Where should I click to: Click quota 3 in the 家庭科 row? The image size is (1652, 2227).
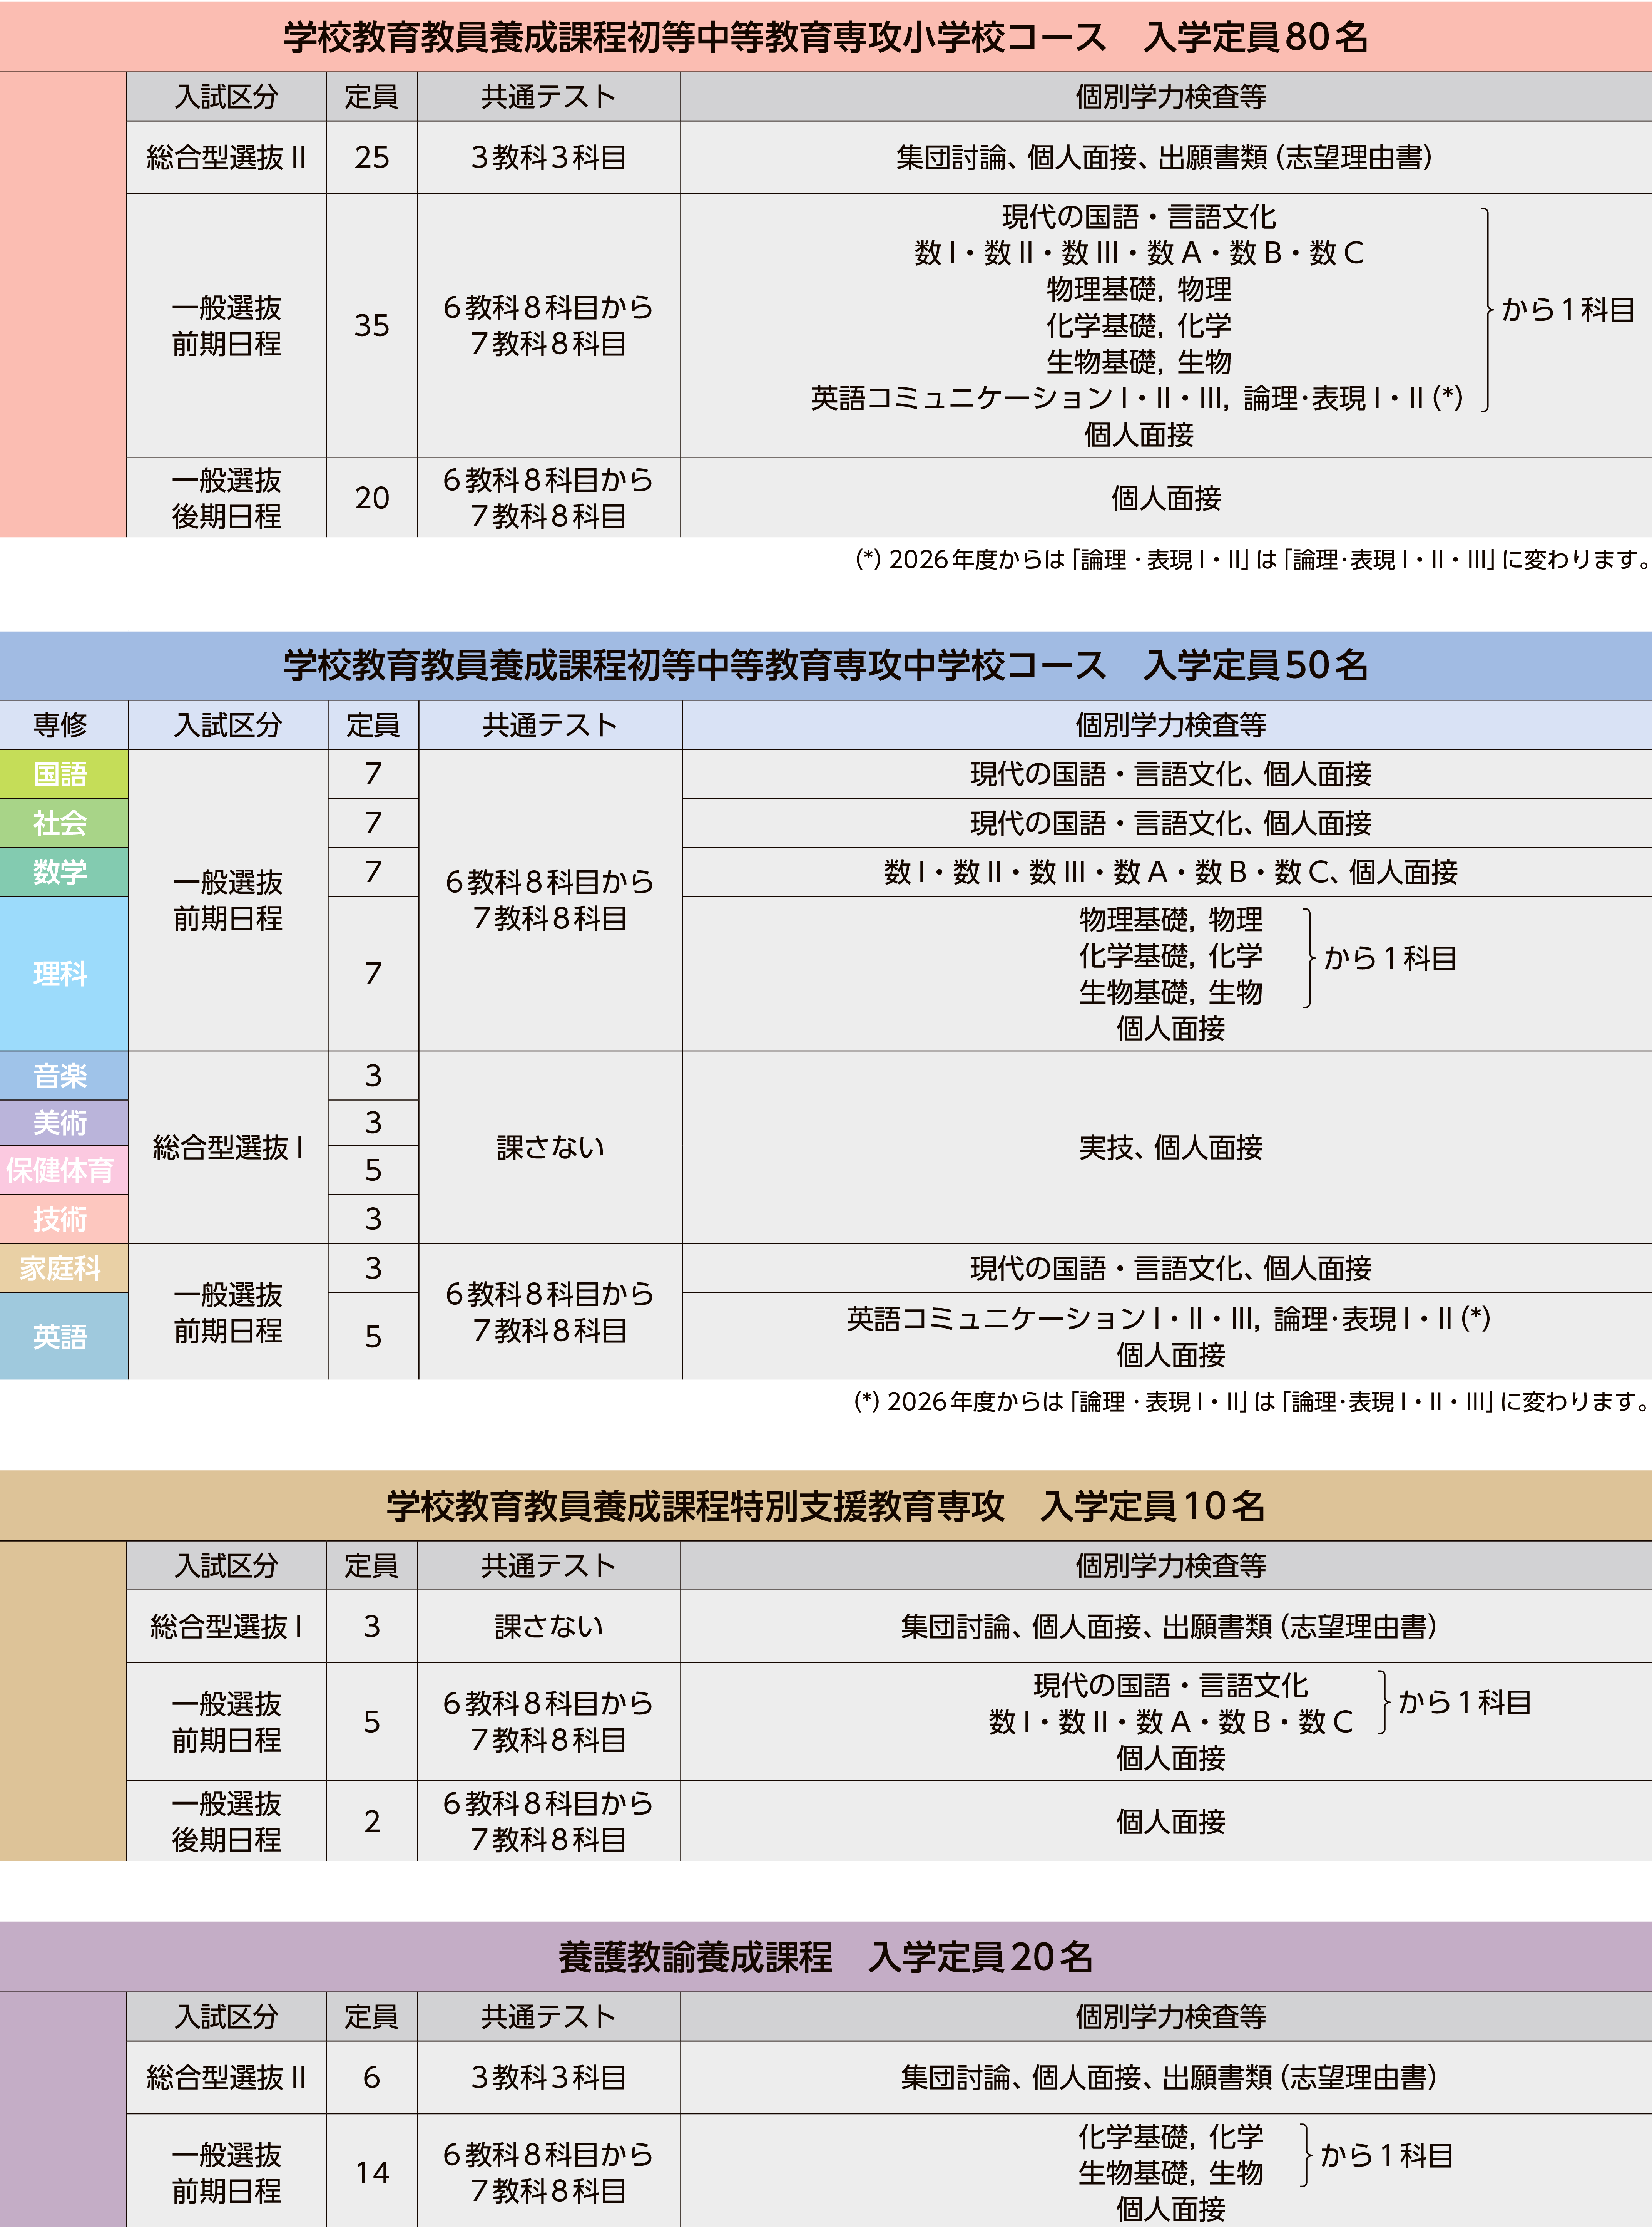click(x=373, y=1269)
